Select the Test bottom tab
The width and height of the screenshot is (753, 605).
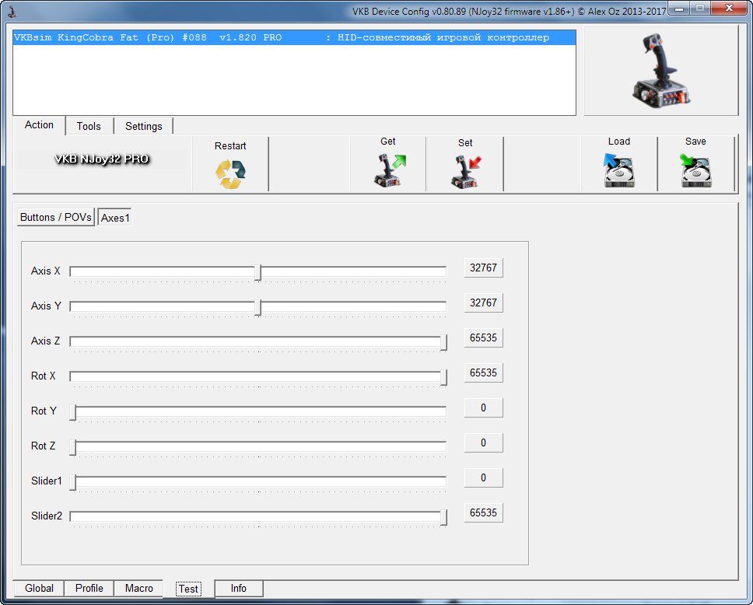tap(188, 589)
